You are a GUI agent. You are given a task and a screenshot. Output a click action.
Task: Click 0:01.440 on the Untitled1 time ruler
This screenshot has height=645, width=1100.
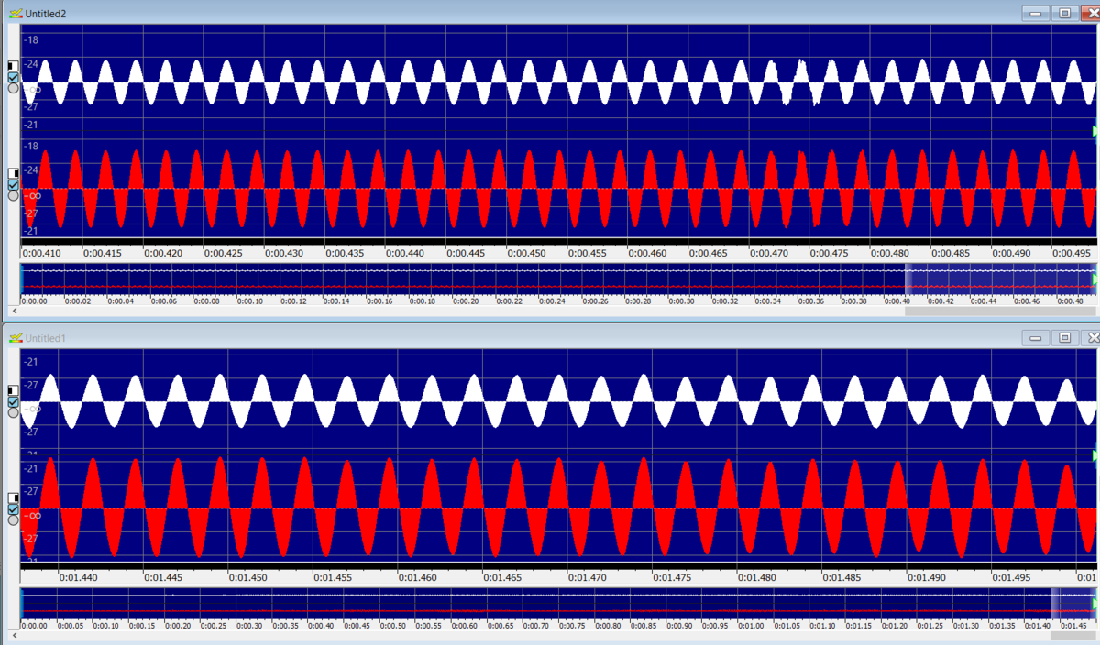[78, 577]
